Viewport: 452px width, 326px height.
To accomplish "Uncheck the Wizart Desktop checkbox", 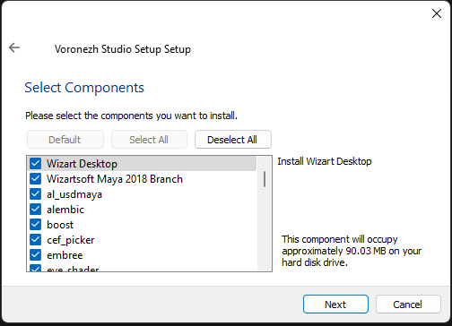I will (36, 164).
